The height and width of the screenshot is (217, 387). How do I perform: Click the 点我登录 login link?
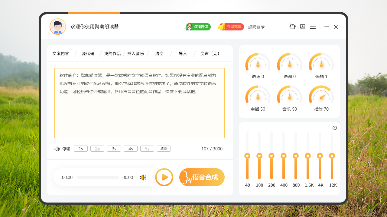pyautogui.click(x=256, y=27)
